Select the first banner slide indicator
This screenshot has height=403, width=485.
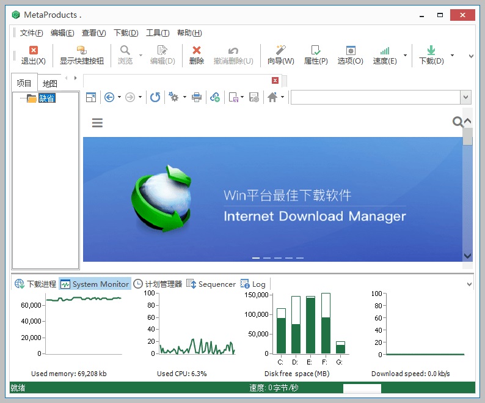coord(256,257)
